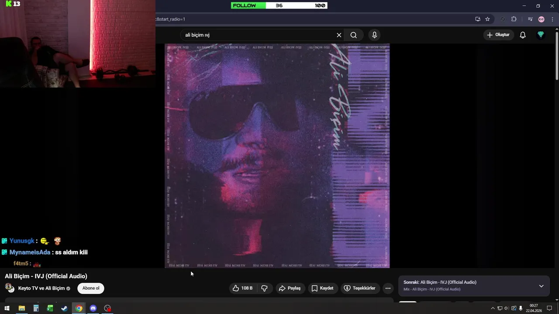Click the IVJ album art video player

[x=277, y=156]
